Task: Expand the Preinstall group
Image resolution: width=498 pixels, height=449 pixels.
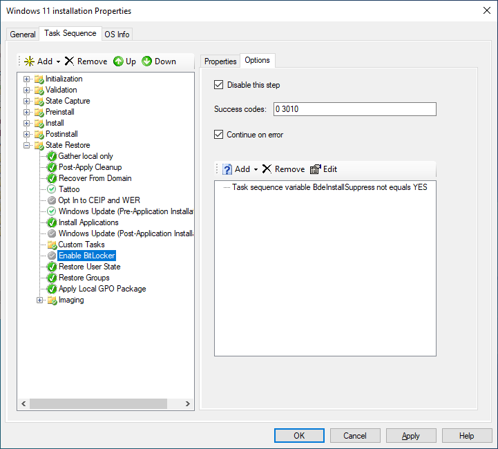Action: pos(27,112)
